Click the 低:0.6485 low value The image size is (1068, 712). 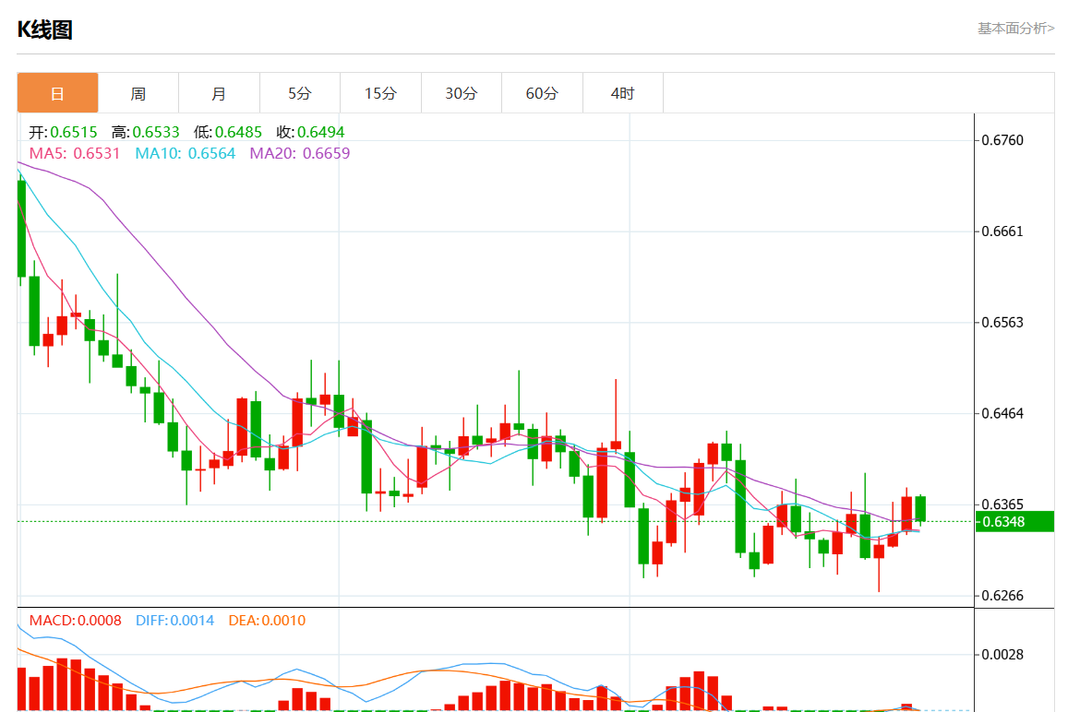227,131
